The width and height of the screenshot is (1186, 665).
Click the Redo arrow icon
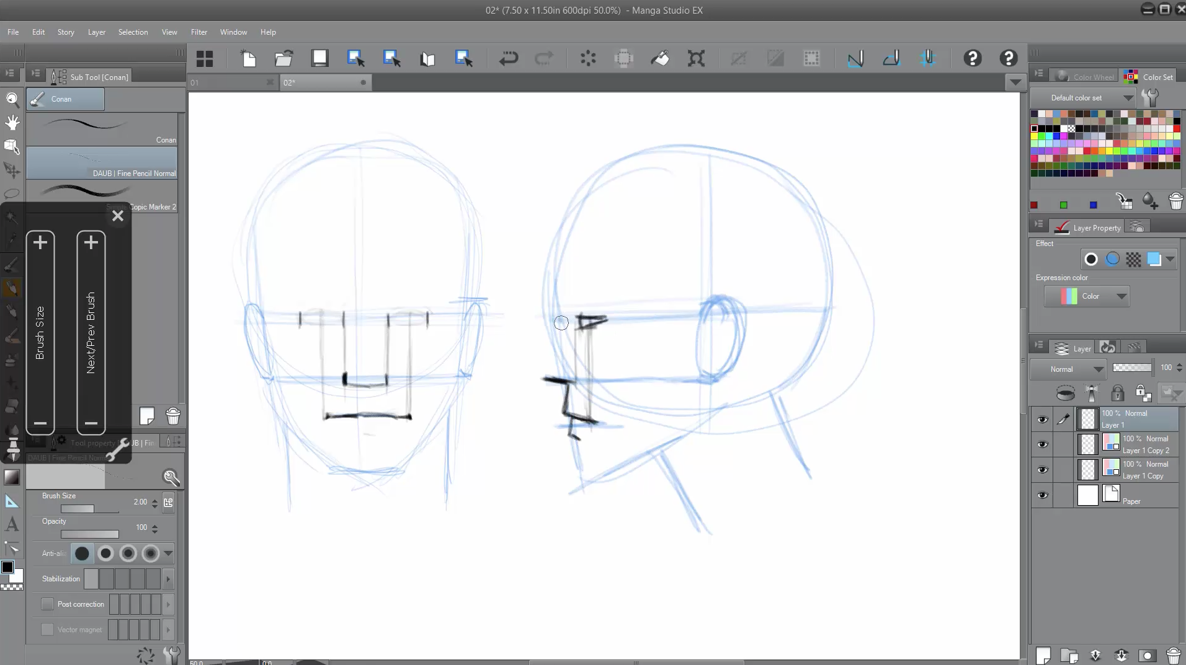pyautogui.click(x=544, y=58)
